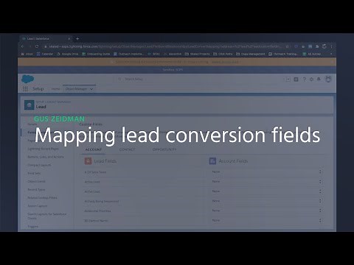Viewport: 354px width, 265px height.
Task: Click the Additional Priorities field label
Action: point(97,211)
